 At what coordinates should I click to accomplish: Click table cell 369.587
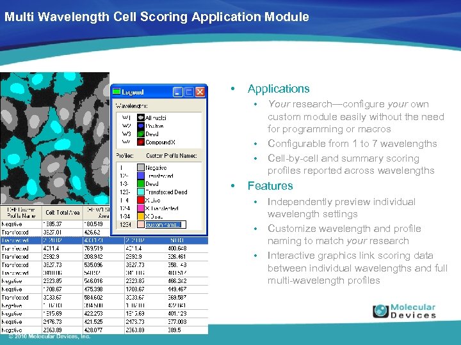(177, 298)
